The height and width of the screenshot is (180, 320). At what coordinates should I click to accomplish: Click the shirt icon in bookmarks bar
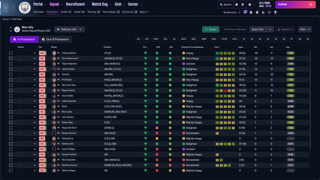(251, 12)
